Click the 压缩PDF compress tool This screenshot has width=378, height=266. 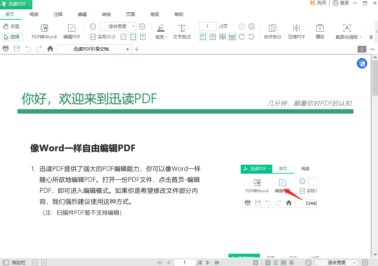pyautogui.click(x=297, y=32)
